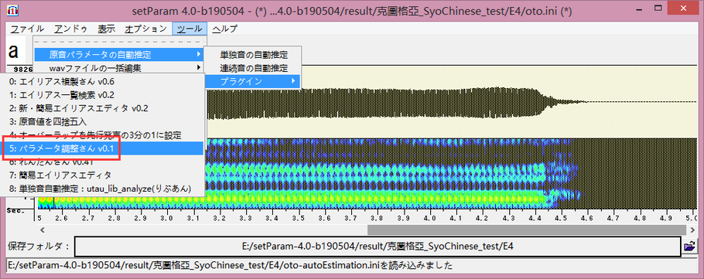
Task: Click the spectrogram display area
Action: pyautogui.click(x=451, y=174)
